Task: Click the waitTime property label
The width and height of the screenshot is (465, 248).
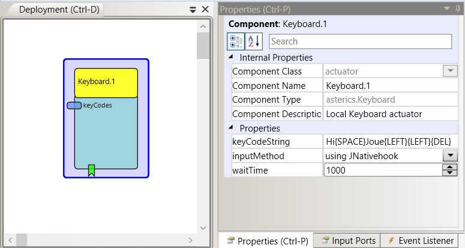Action: [x=250, y=171]
